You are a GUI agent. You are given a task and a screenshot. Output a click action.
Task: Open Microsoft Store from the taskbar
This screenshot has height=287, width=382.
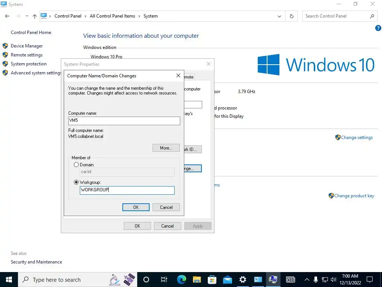pyautogui.click(x=212, y=280)
